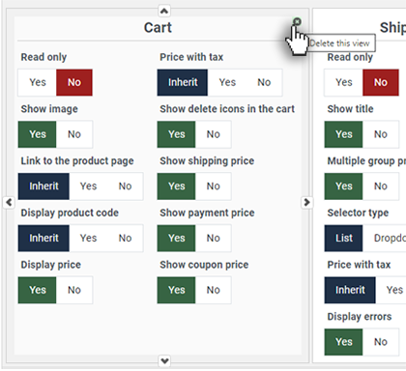This screenshot has height=371, width=406.
Task: Select Yes for Display product code
Action: point(88,238)
